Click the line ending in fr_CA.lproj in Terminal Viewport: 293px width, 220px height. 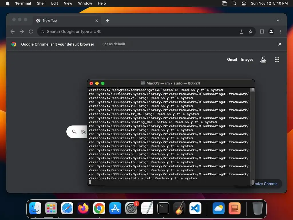(144, 114)
